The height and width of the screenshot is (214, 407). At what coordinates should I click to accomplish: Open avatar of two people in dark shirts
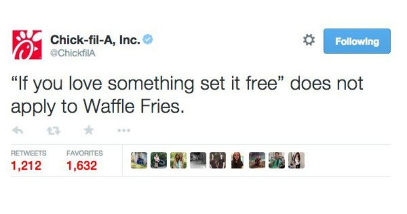(x=217, y=160)
